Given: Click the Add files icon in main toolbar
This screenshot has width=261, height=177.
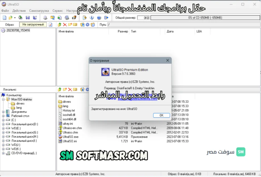Looking at the screenshot, I should (x=85, y=18).
